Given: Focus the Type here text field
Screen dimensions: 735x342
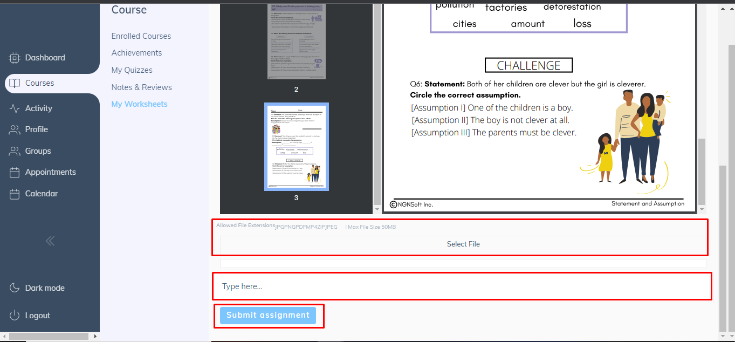Looking at the screenshot, I should tap(462, 286).
